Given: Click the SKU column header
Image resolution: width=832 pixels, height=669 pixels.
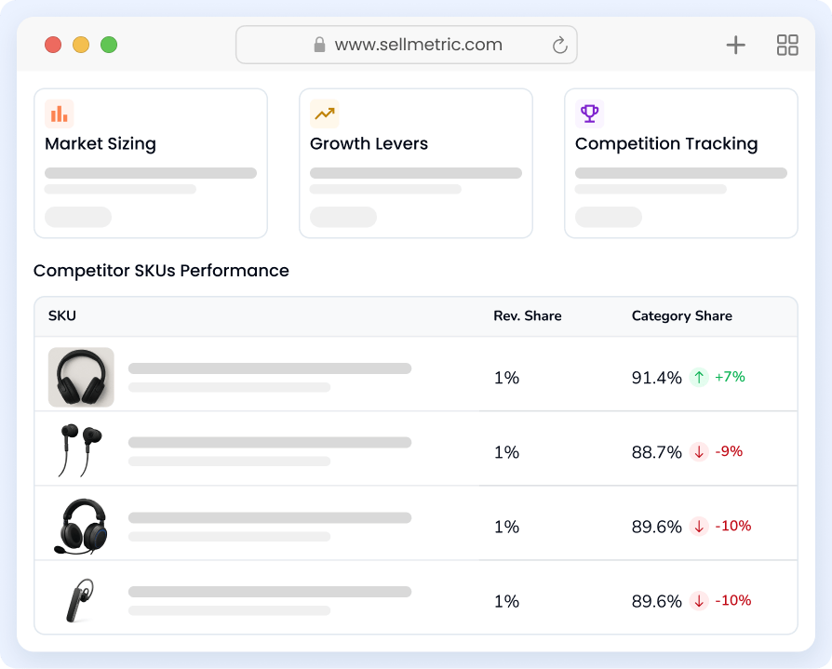Looking at the screenshot, I should click(x=62, y=316).
